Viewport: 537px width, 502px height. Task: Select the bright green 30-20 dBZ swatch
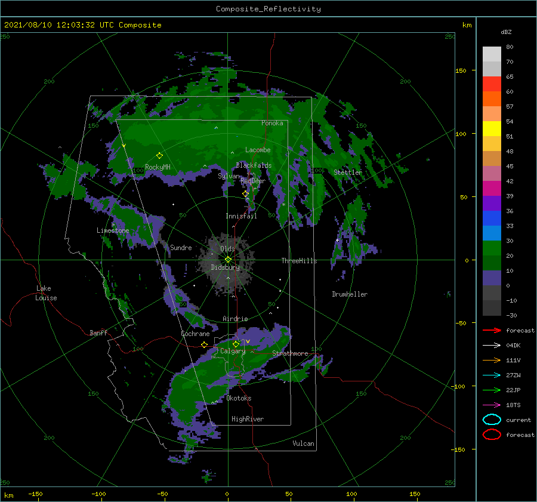pyautogui.click(x=492, y=248)
